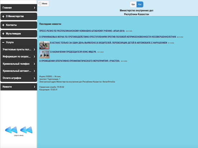
Task: Open Криминальный автомот... item
Action: pyautogui.click(x=19, y=71)
